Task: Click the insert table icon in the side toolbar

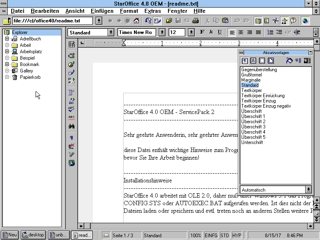Action: pyautogui.click(x=72, y=44)
